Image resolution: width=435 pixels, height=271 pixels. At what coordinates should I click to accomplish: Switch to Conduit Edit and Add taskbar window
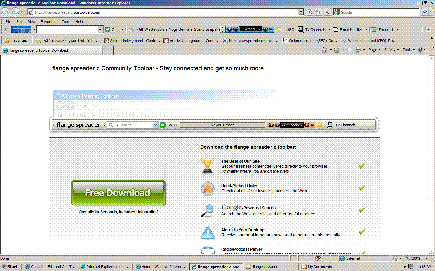click(50, 267)
